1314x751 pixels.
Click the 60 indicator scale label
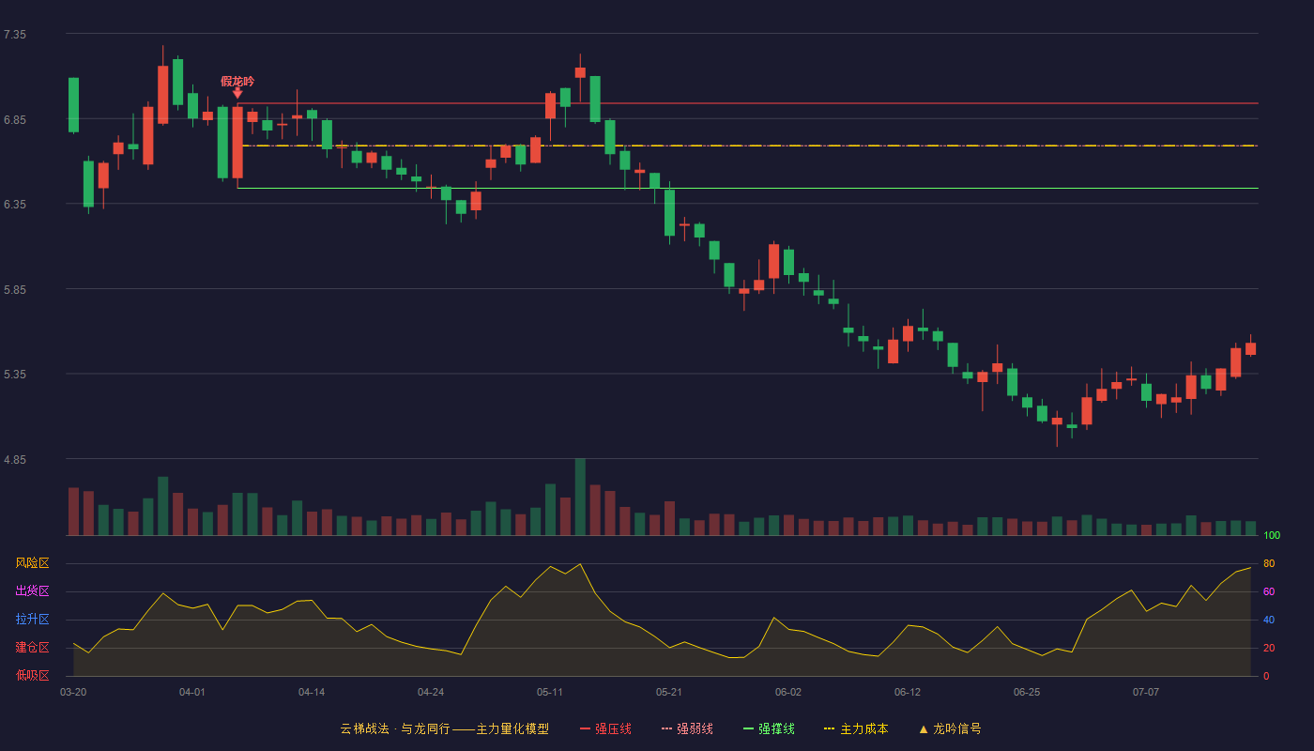tap(1269, 591)
